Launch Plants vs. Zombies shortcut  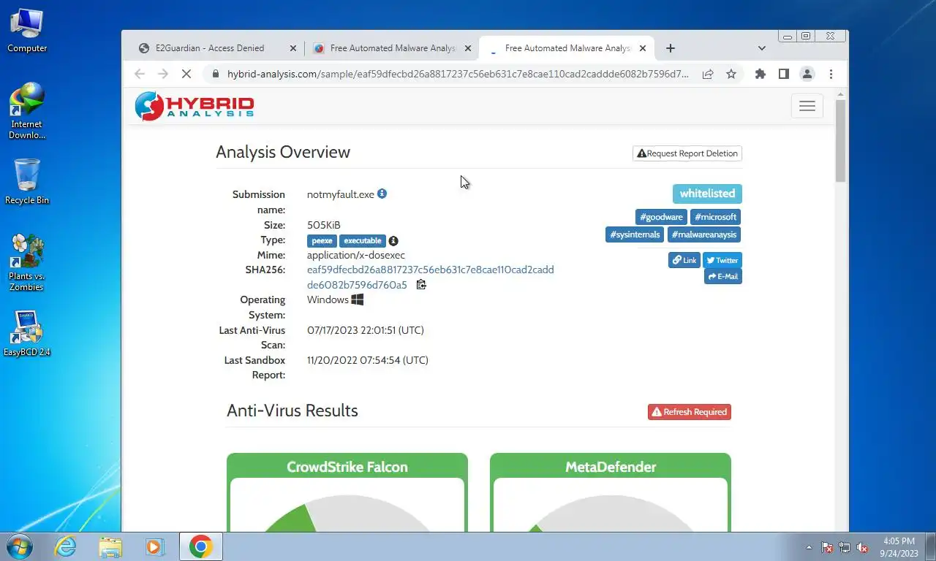tap(27, 263)
